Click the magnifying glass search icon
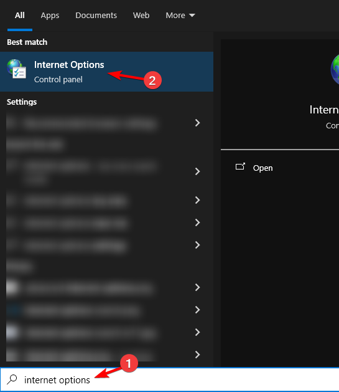 [x=12, y=380]
